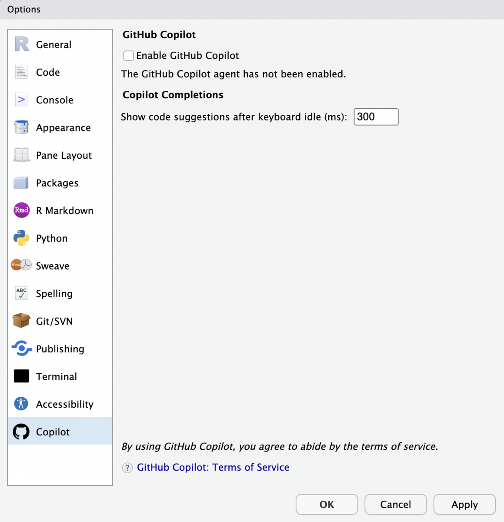Click the purple Rmd icon
Viewport: 504px width, 522px height.
click(x=21, y=211)
